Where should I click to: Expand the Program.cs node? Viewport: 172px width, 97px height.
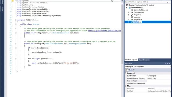(129, 20)
